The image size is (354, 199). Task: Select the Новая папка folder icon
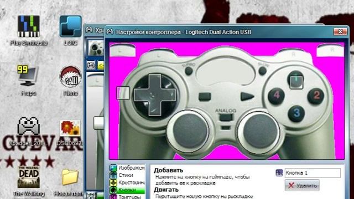click(70, 177)
